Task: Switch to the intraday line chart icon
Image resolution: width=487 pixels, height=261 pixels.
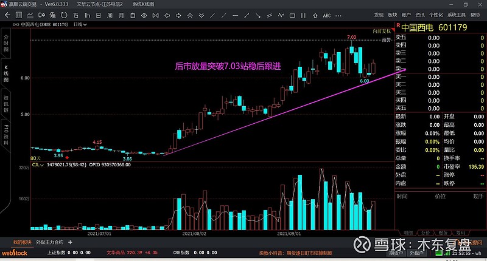Action: coord(30,15)
